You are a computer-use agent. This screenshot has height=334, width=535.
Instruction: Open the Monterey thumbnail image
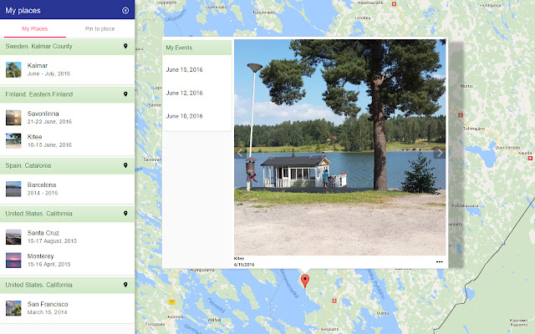(13, 260)
